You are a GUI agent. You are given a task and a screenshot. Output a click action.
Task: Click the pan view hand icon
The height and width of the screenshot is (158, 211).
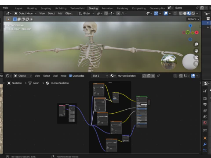coord(196,51)
